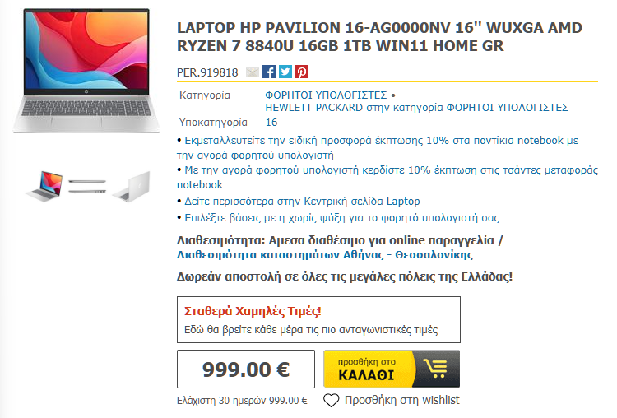617x418 pixels.
Task: Open the 10% notebook bags discount offer
Action: coord(387,177)
